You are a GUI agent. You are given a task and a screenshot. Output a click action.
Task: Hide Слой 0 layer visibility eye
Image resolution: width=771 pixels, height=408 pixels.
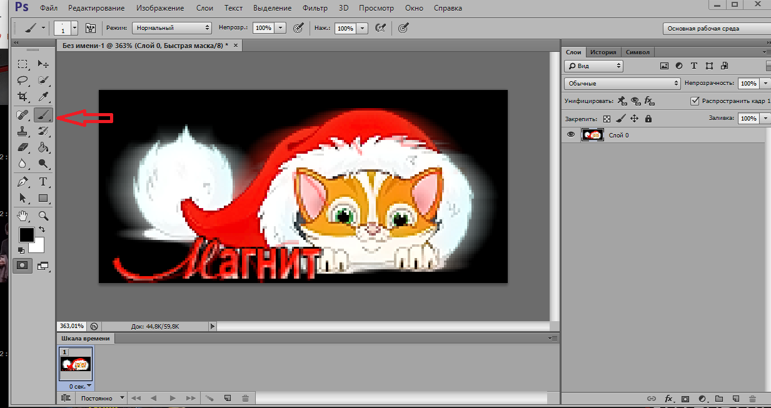pos(570,135)
